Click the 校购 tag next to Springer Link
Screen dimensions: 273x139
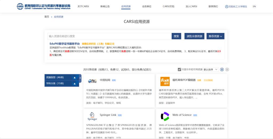(x=120, y=115)
